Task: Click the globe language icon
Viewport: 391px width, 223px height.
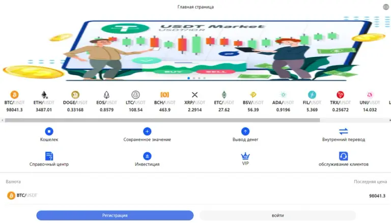Action: tap(386, 7)
